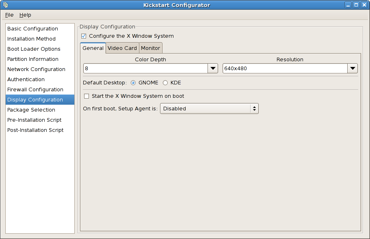Image resolution: width=370 pixels, height=239 pixels.
Task: Switch to the Monitor tab
Action: (150, 48)
